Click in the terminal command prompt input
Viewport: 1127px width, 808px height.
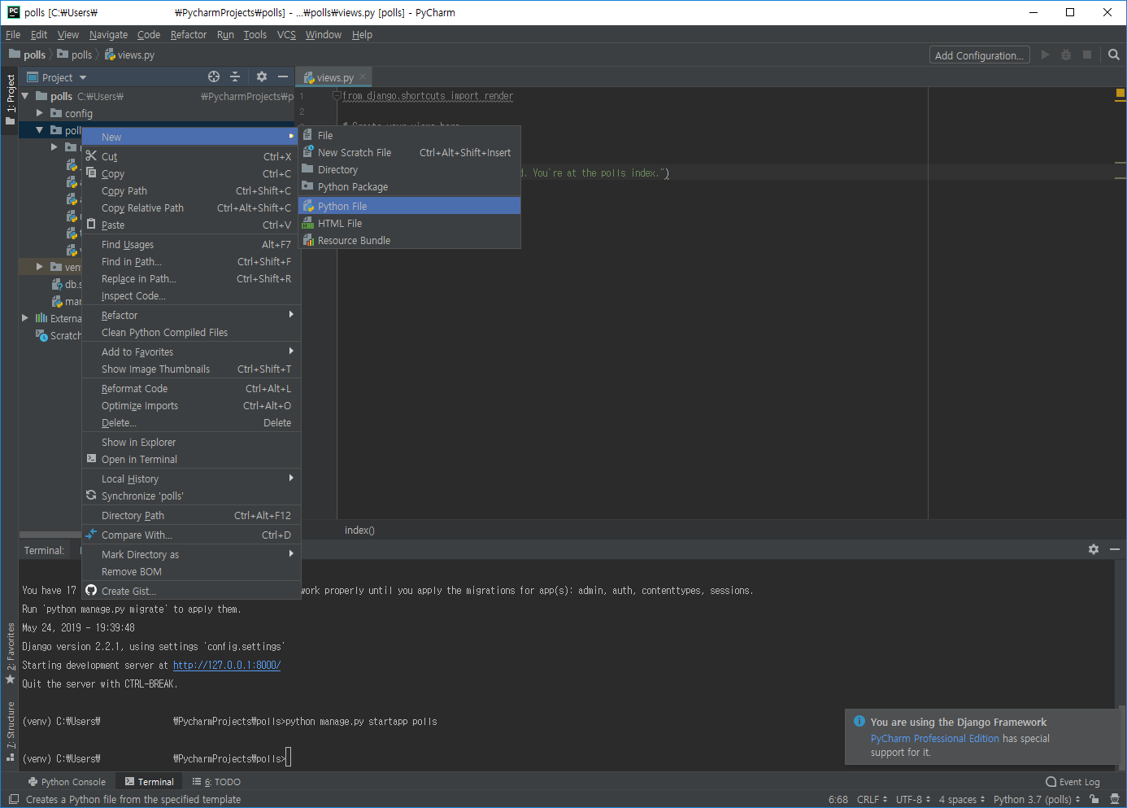[x=289, y=758]
